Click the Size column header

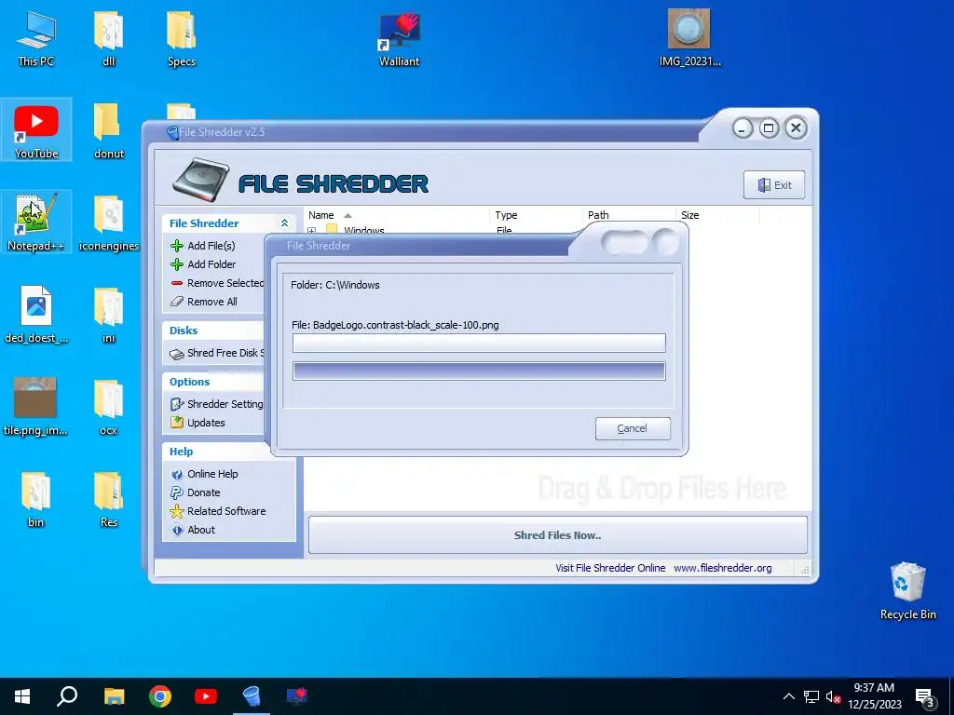(718, 215)
